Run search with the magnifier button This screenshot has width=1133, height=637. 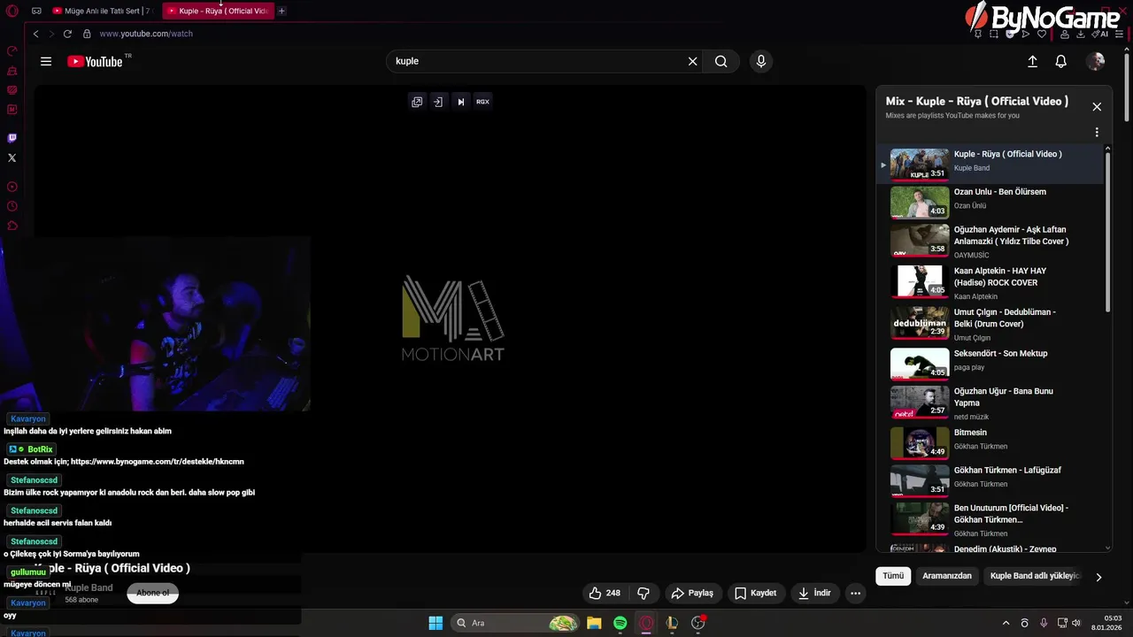pos(721,61)
